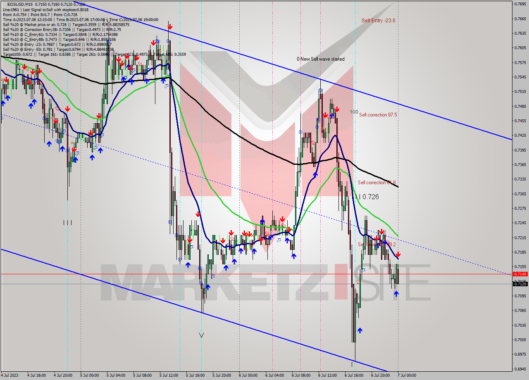Select 'Sell %20 @ Correction Entry38' line
Viewport: 529px width, 380px height.
(x=62, y=29)
